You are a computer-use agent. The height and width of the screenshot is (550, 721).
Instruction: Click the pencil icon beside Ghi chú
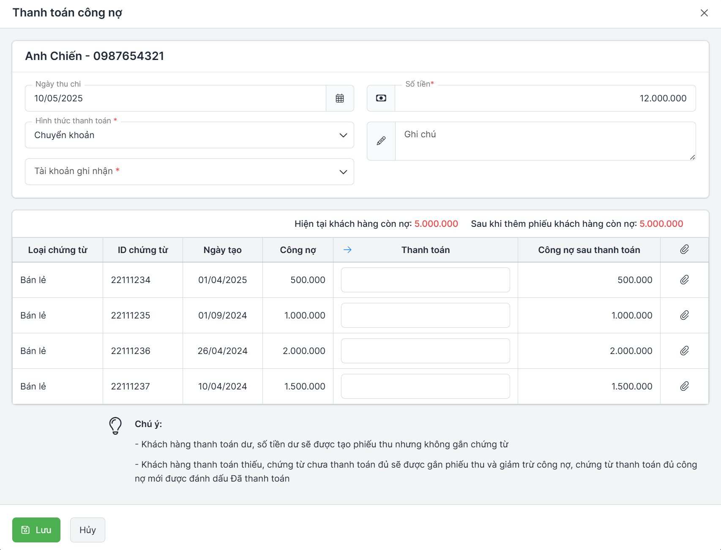tap(381, 141)
